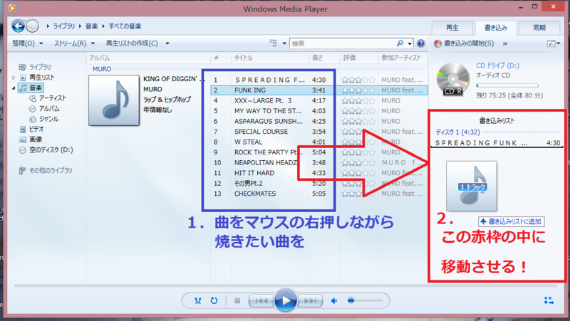570x321 pixels.
Task: Mute the speaker volume icon
Action: tap(334, 300)
